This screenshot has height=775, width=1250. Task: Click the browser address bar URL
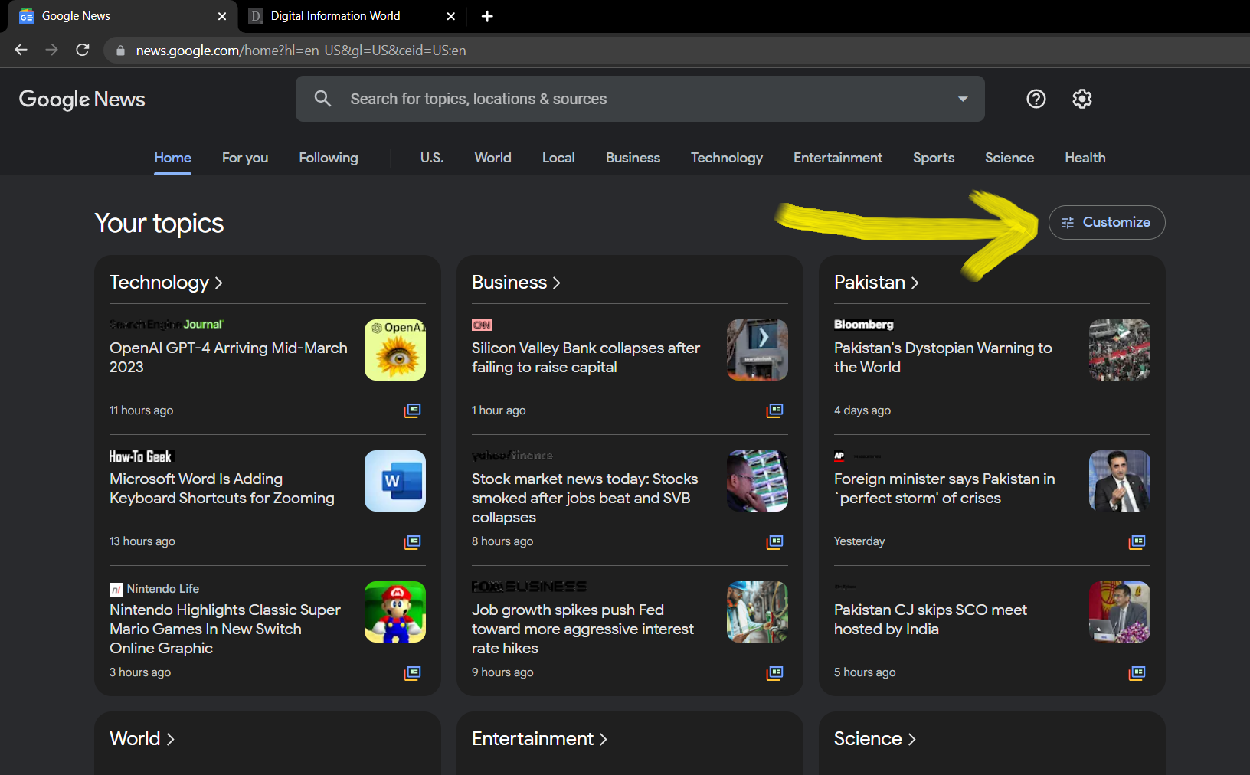301,51
